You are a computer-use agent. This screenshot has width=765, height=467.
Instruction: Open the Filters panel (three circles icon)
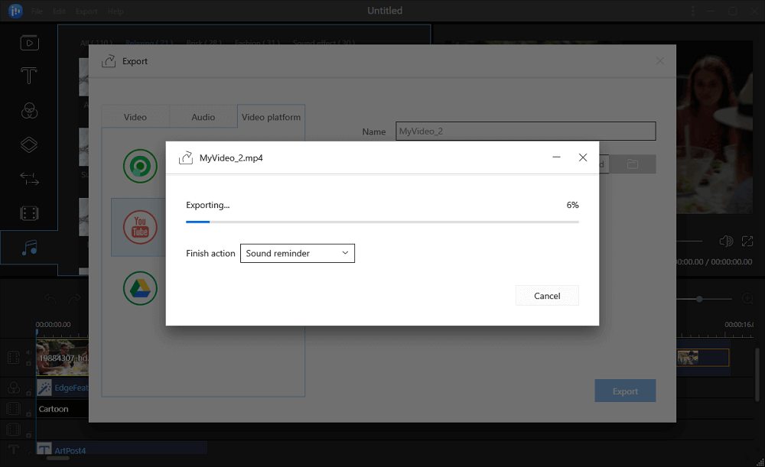[x=29, y=111]
